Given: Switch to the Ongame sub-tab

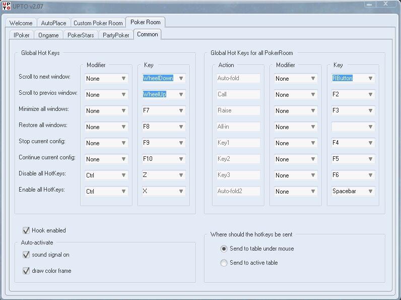Looking at the screenshot, I should [48, 35].
